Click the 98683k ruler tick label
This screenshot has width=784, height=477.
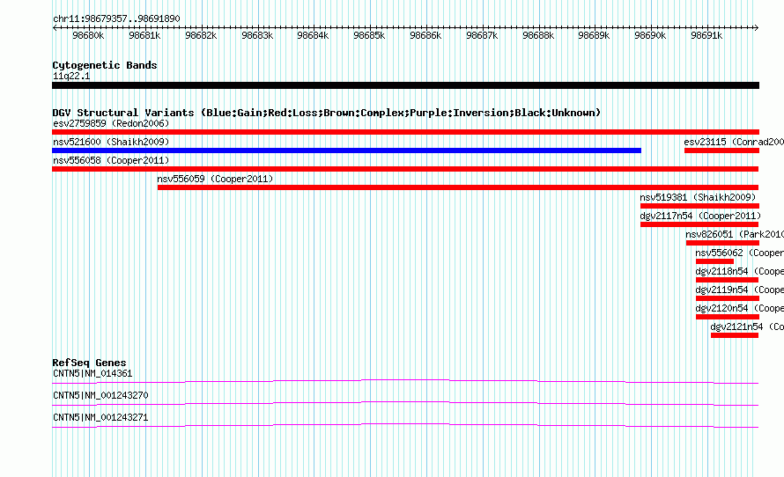pyautogui.click(x=257, y=35)
